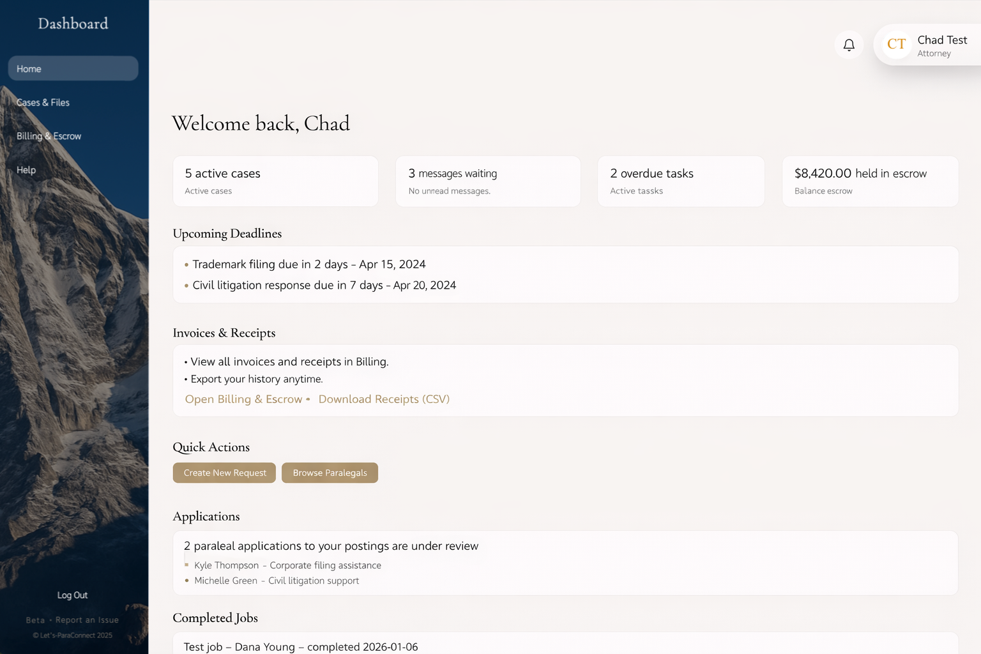Image resolution: width=981 pixels, height=654 pixels.
Task: Open Michelle Green's civil litigation application
Action: pyautogui.click(x=277, y=581)
